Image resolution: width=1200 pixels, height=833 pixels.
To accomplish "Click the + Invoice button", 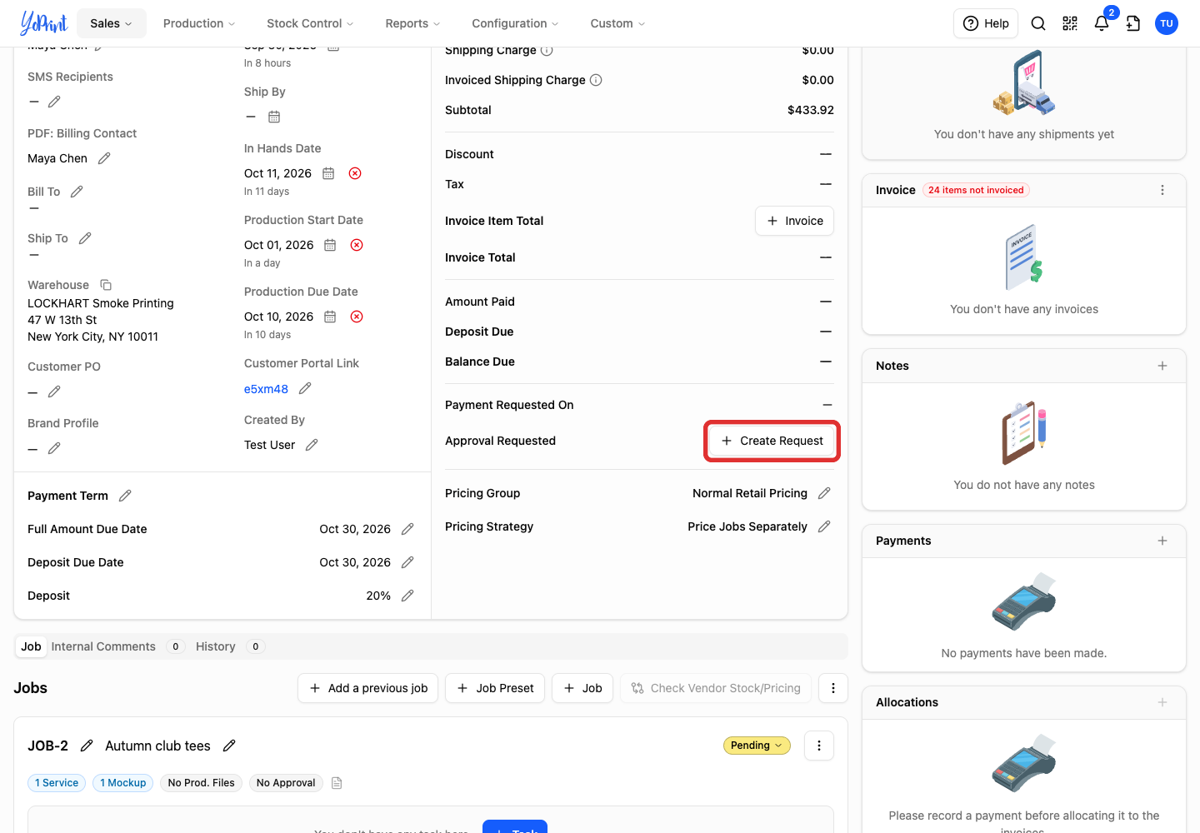I will pos(795,221).
